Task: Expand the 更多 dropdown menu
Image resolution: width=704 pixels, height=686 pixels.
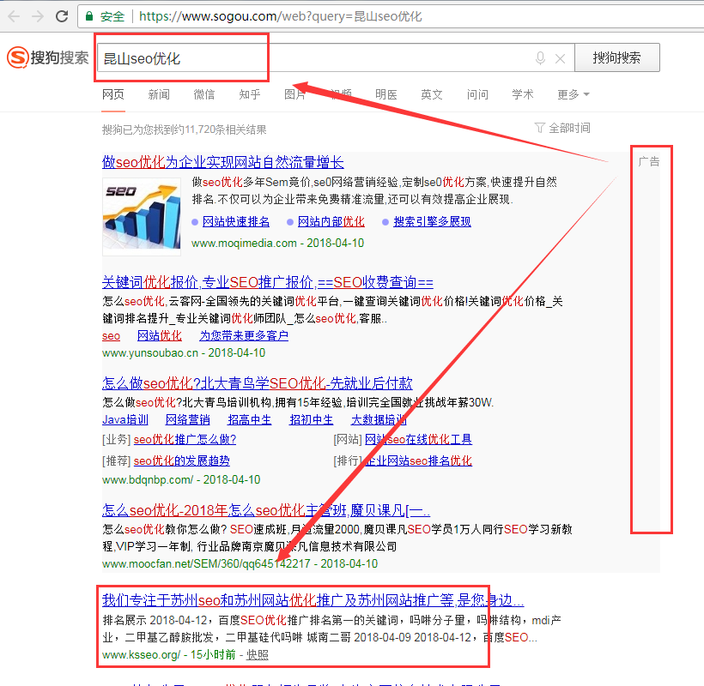Action: (x=573, y=94)
